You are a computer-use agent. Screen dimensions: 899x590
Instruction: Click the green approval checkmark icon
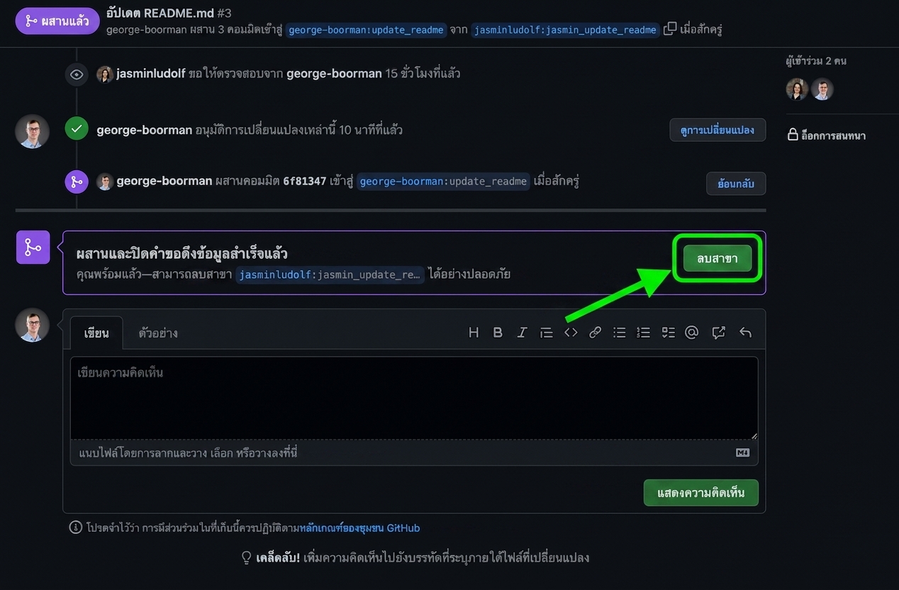click(x=77, y=129)
